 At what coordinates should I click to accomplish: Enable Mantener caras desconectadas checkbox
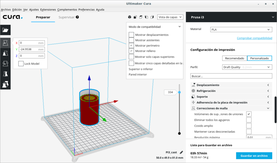pyautogui.click(x=249, y=131)
